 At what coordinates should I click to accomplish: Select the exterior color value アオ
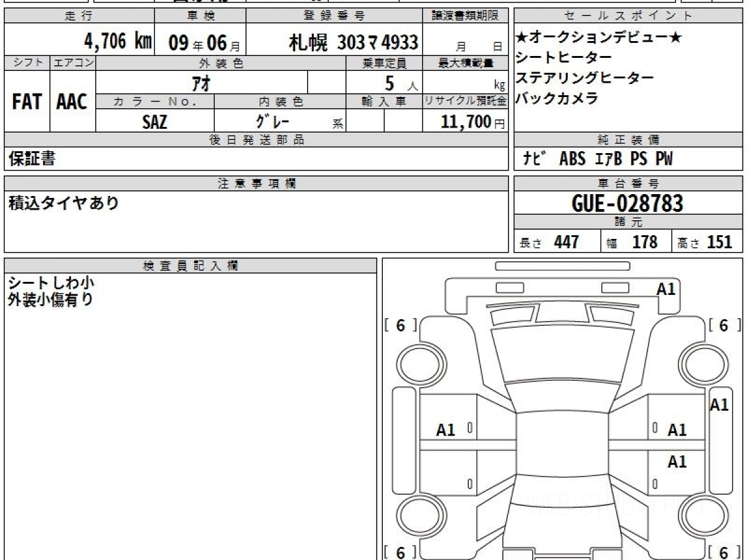[201, 83]
